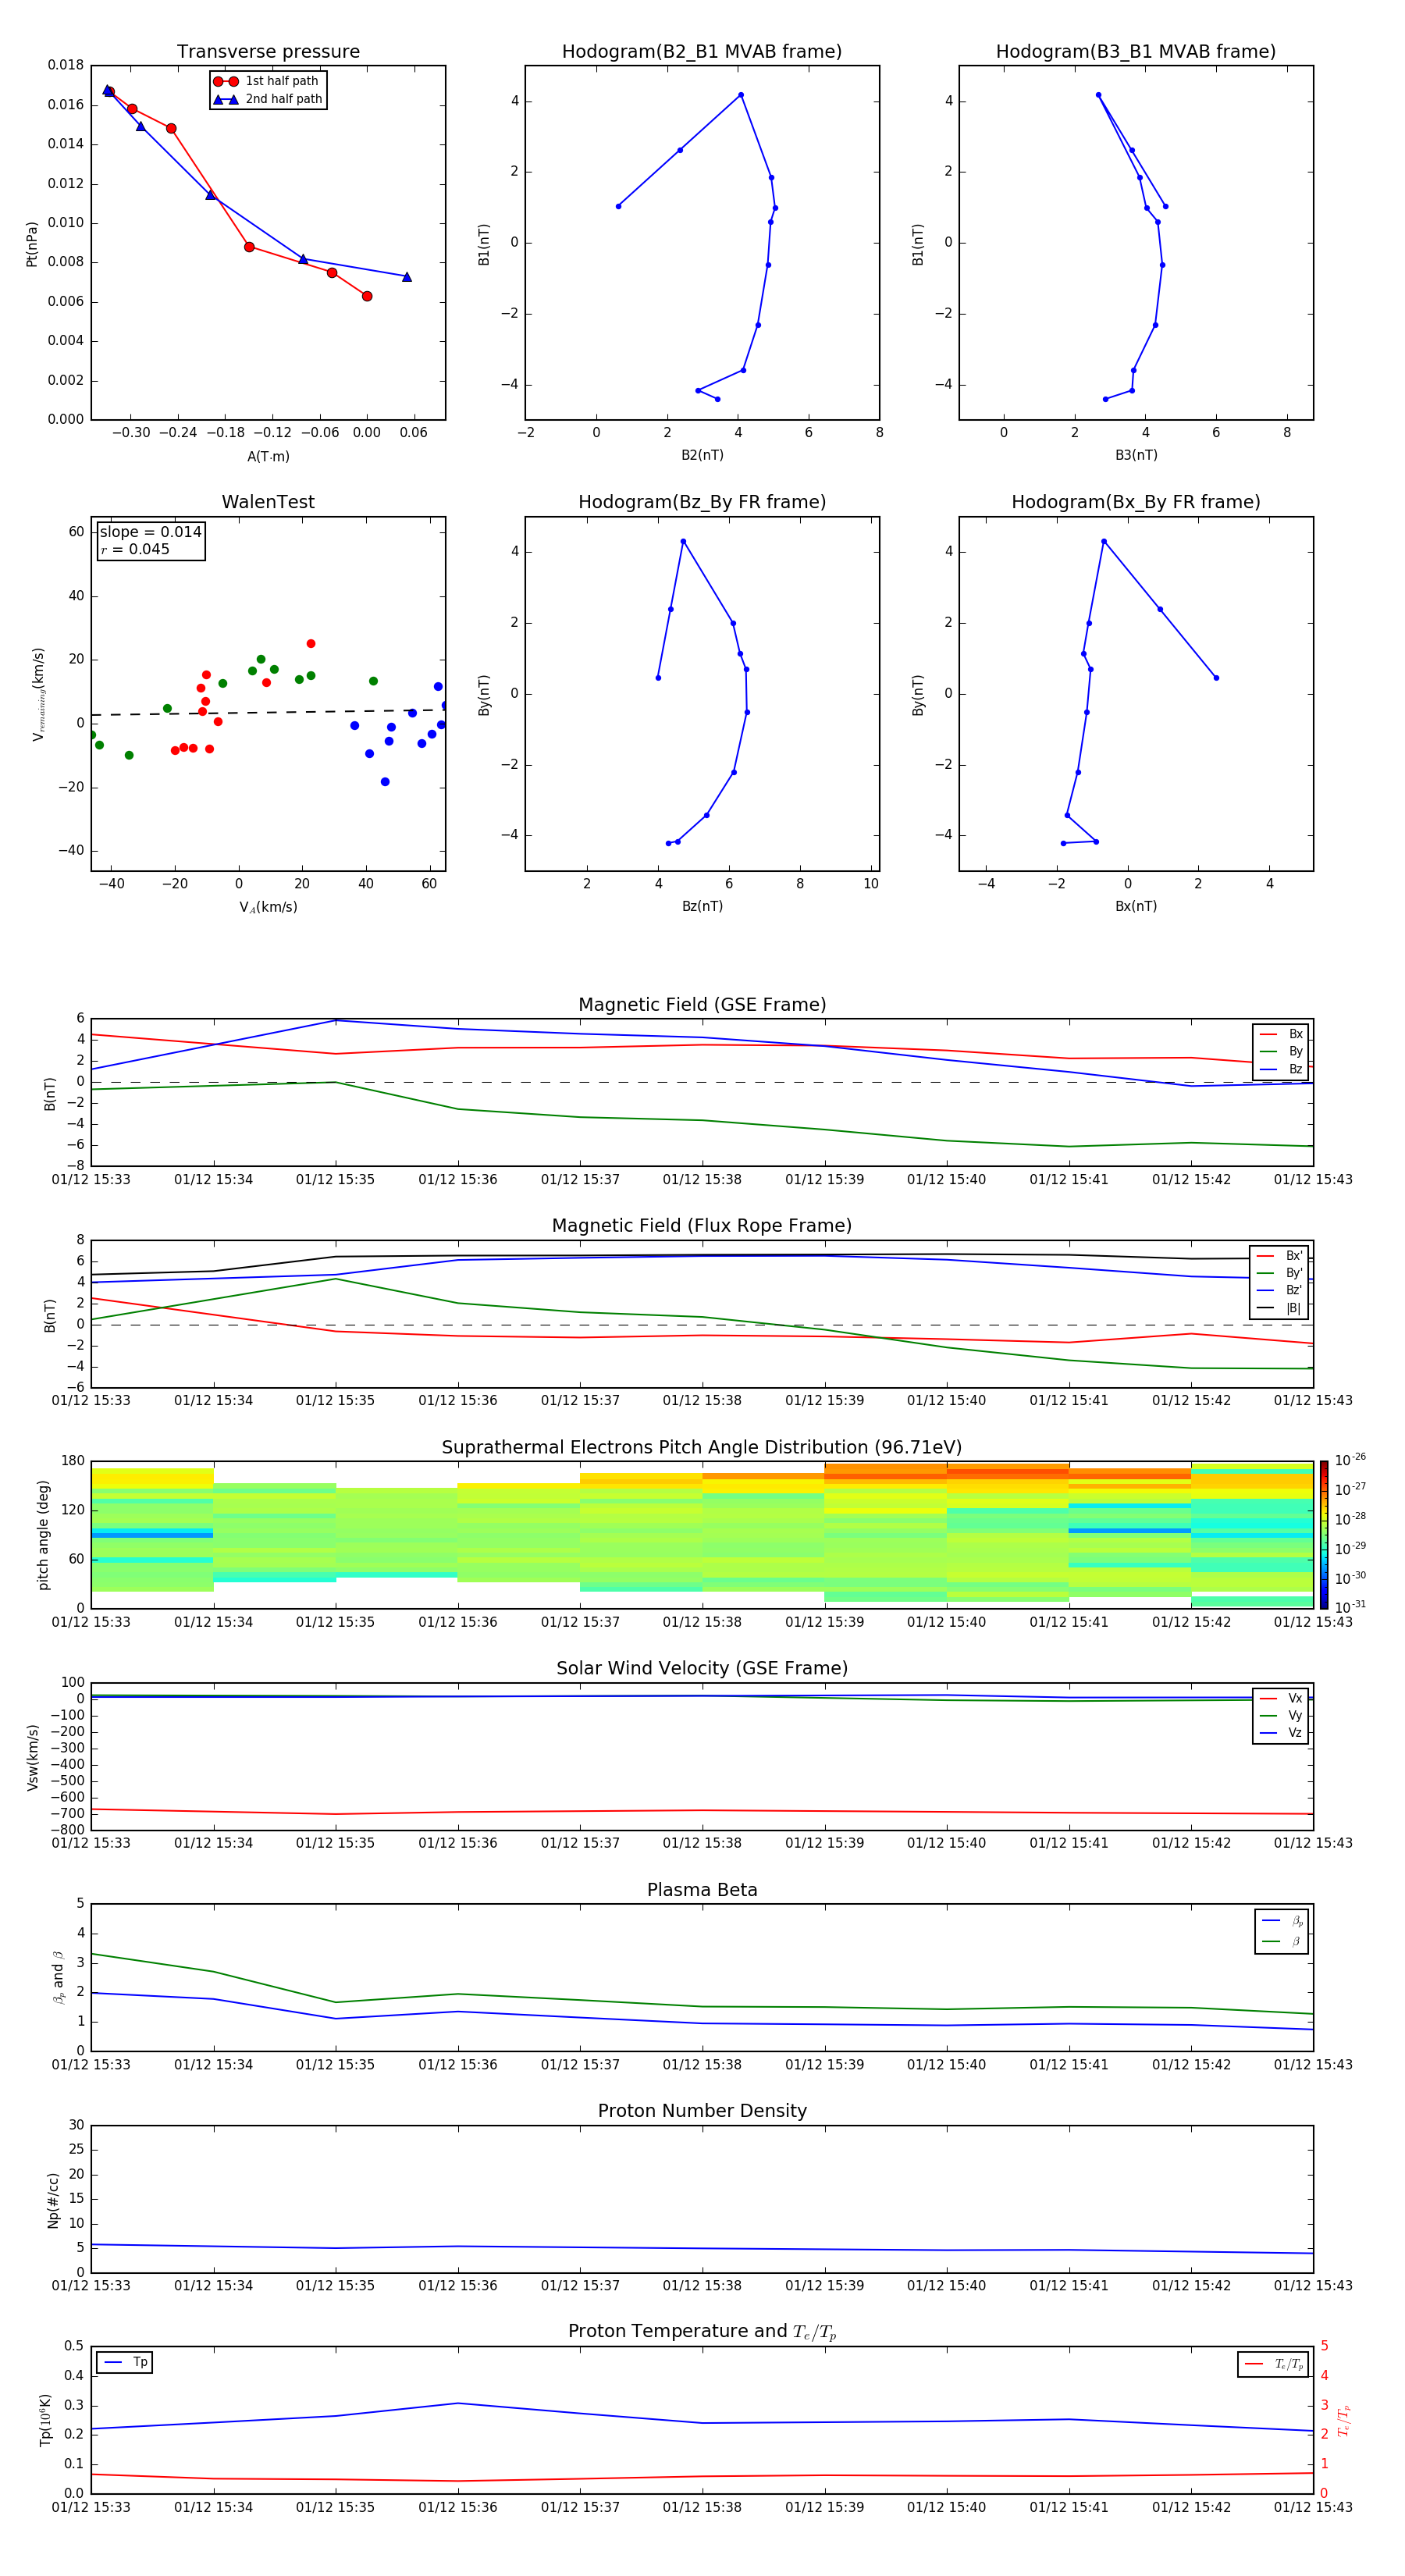1405x2576 pixels.
Task: Click the "WalenTest" plot title
Action: point(268,502)
